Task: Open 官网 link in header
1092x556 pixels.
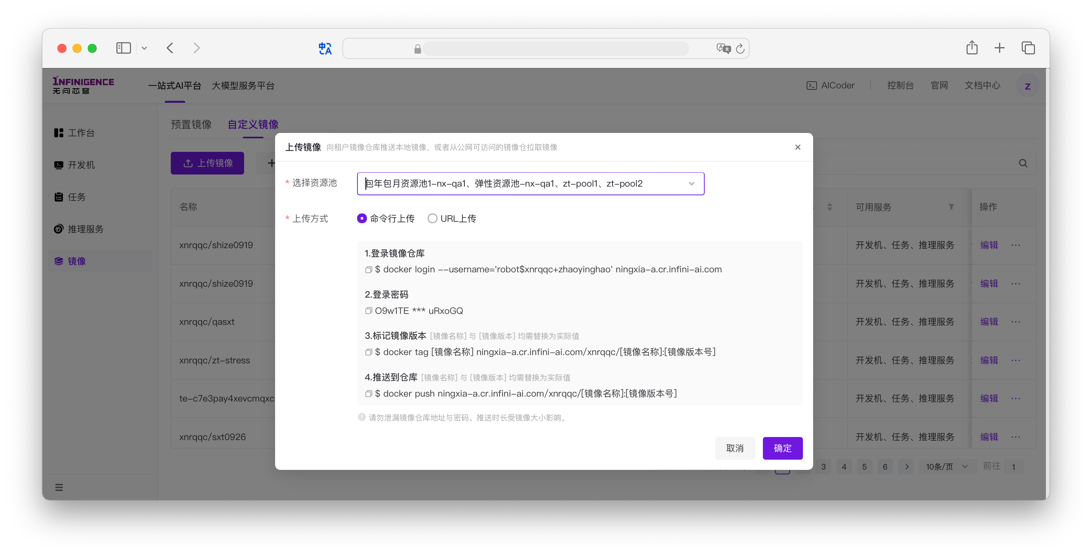Action: click(x=939, y=86)
